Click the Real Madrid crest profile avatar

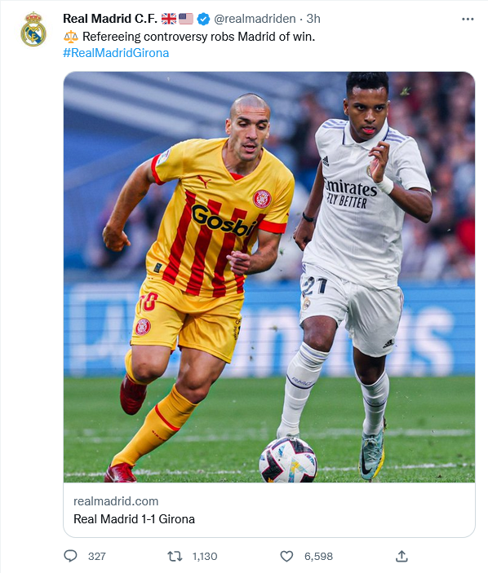click(33, 29)
